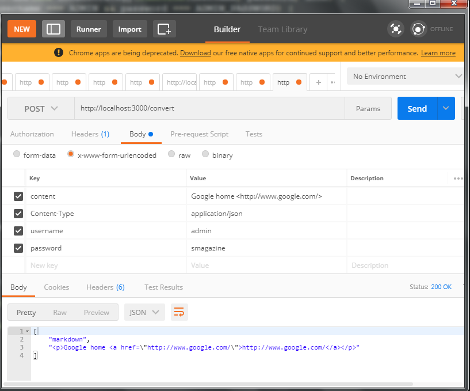
Task: Open the Runner
Action: tap(89, 29)
